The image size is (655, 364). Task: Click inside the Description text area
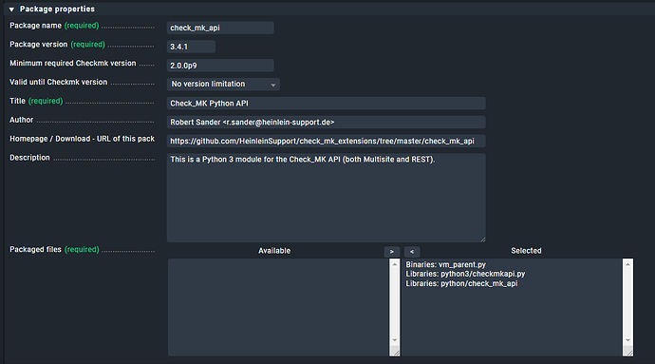tap(326, 198)
